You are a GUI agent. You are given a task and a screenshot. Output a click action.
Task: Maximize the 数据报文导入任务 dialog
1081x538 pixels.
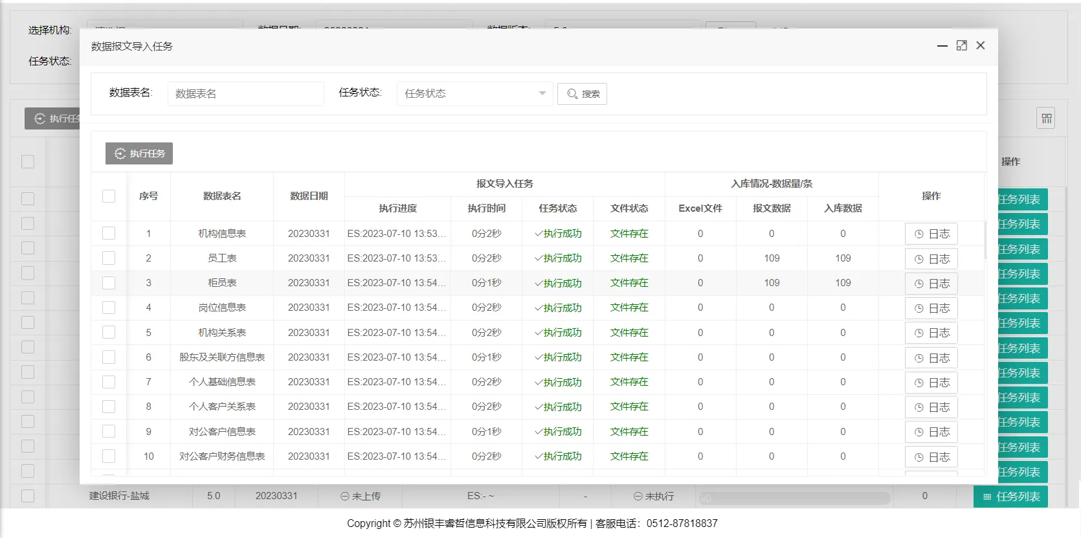[961, 45]
